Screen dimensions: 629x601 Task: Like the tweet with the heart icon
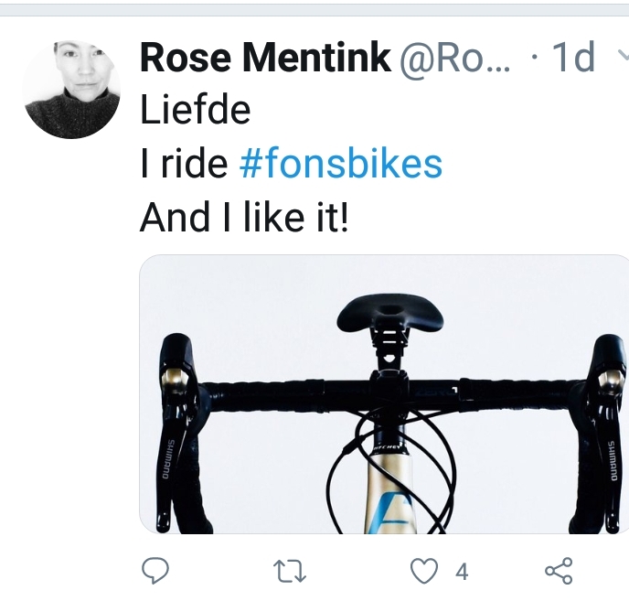pos(422,572)
